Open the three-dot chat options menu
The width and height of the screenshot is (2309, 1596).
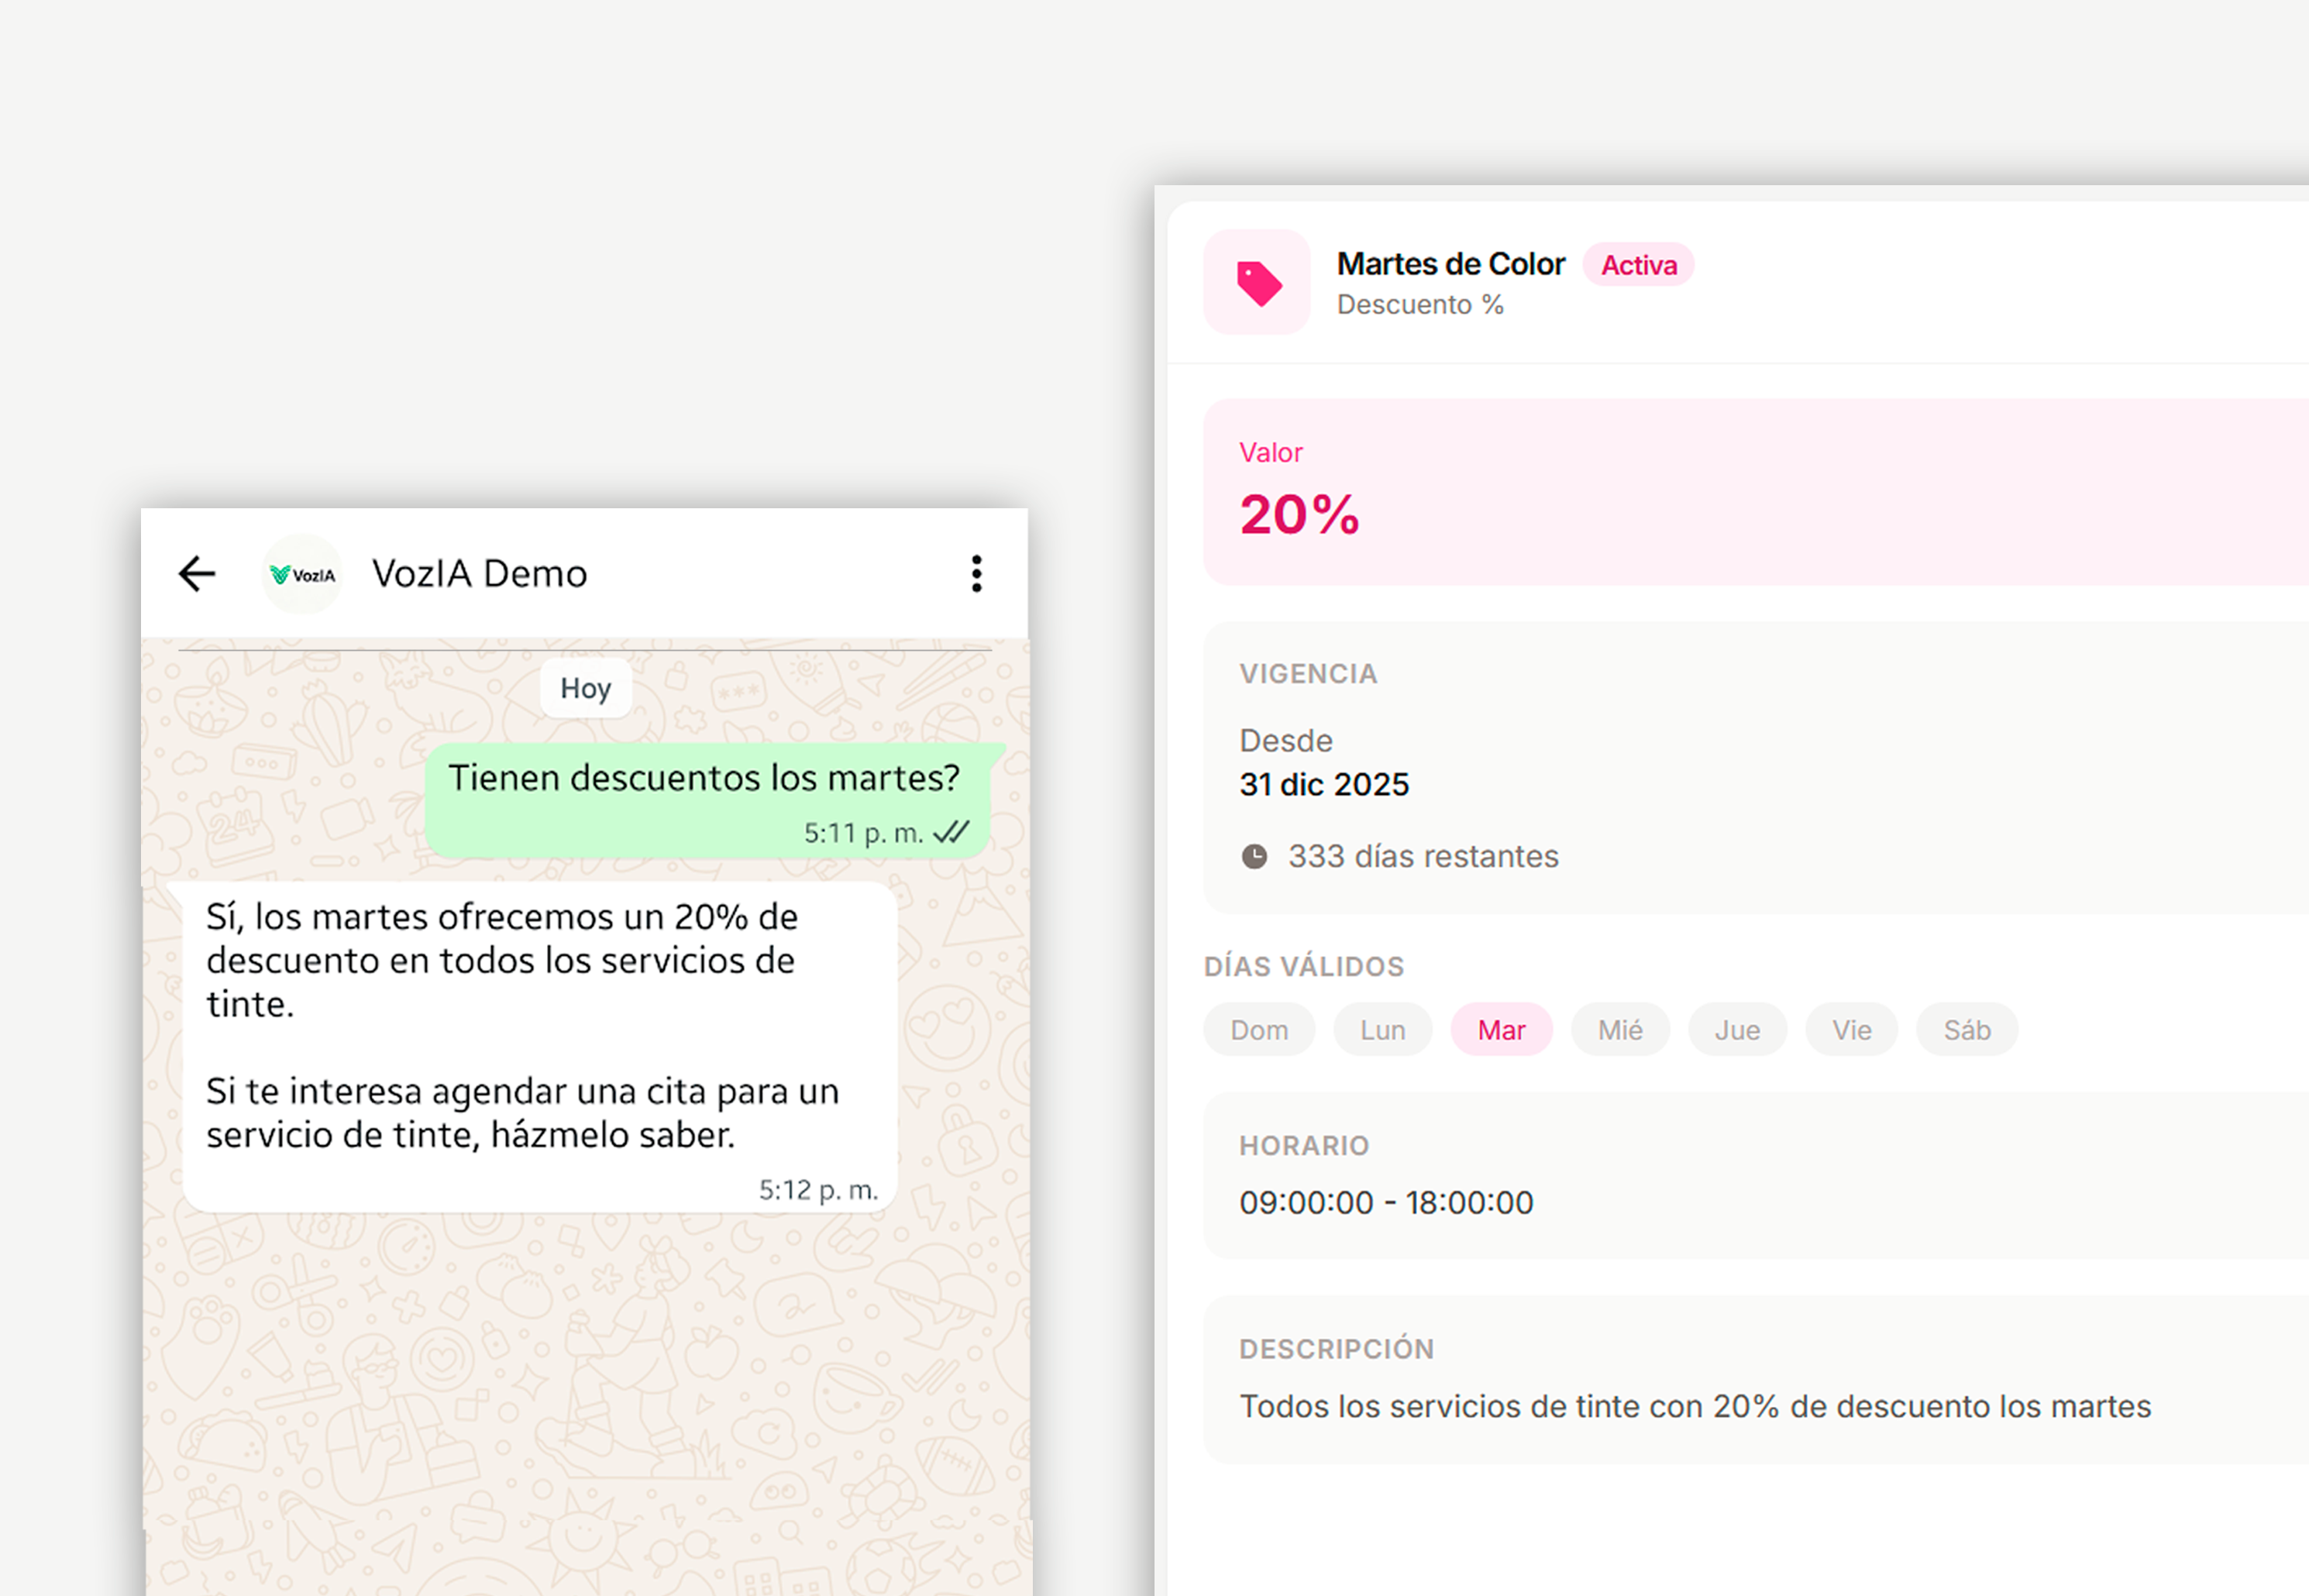click(x=976, y=574)
